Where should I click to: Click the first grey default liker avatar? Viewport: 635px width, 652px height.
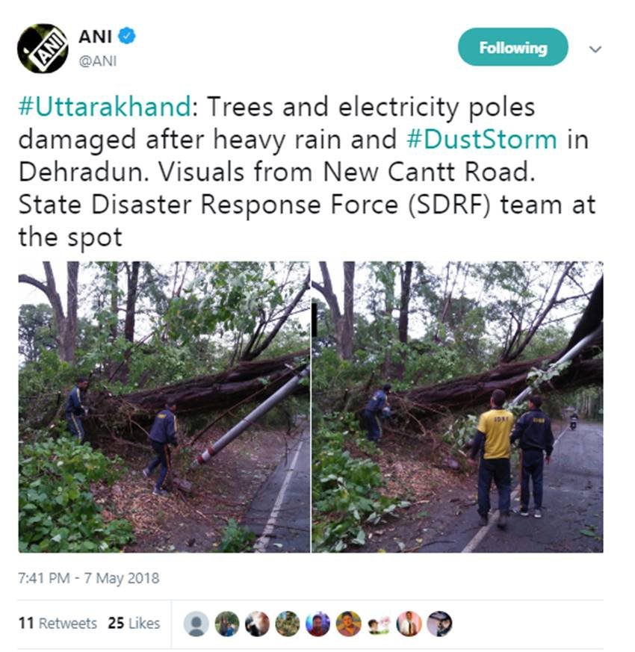[196, 624]
